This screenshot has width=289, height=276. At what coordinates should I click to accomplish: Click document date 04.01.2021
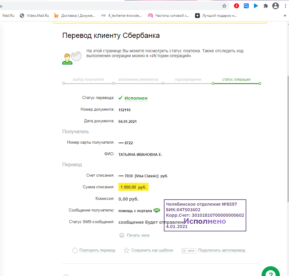pos(127,122)
